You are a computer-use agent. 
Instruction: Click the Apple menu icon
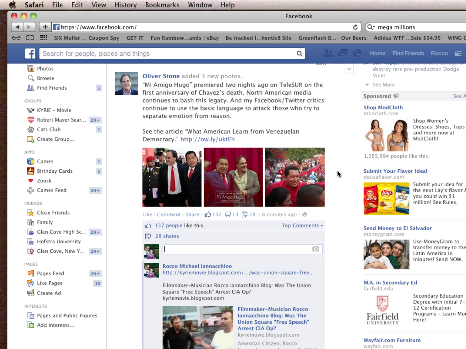12,5
